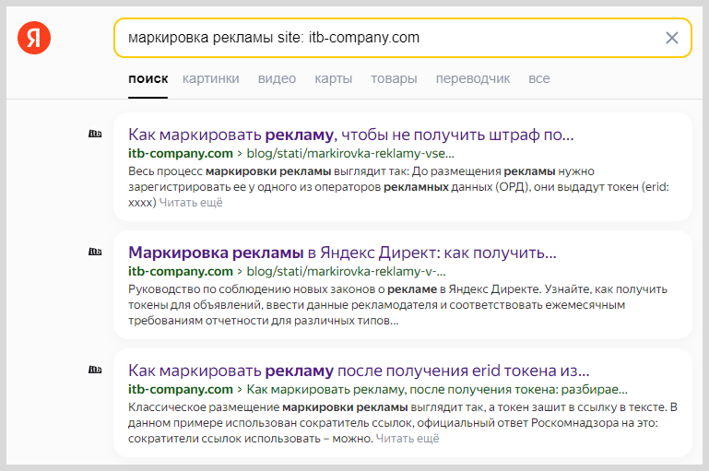Focus the Yandex search input field
The height and width of the screenshot is (471, 709).
[x=402, y=38]
